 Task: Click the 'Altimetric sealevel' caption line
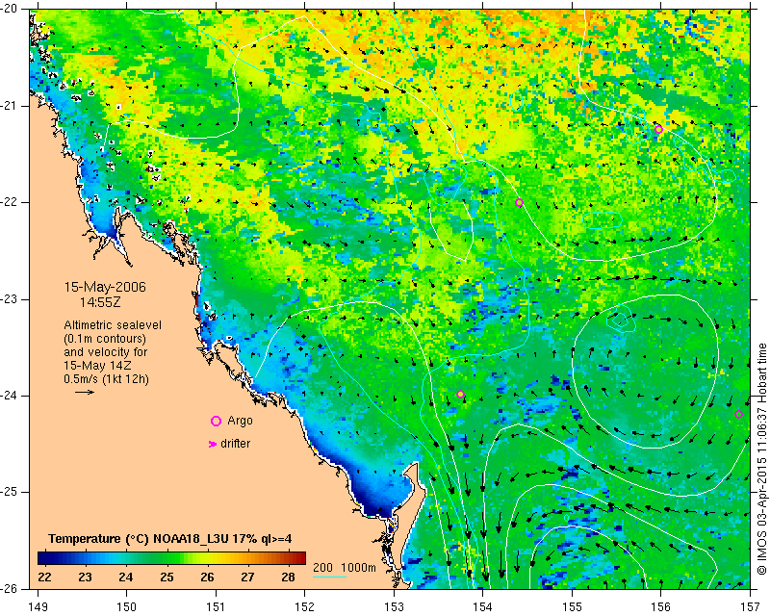(113, 325)
